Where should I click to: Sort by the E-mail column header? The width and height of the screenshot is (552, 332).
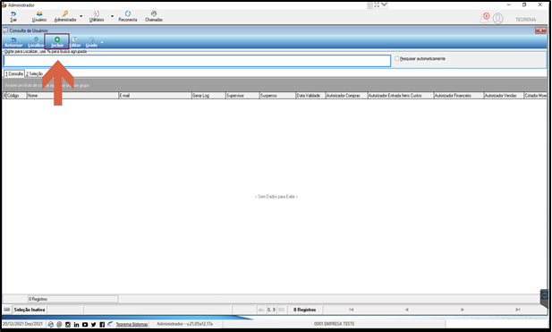155,96
